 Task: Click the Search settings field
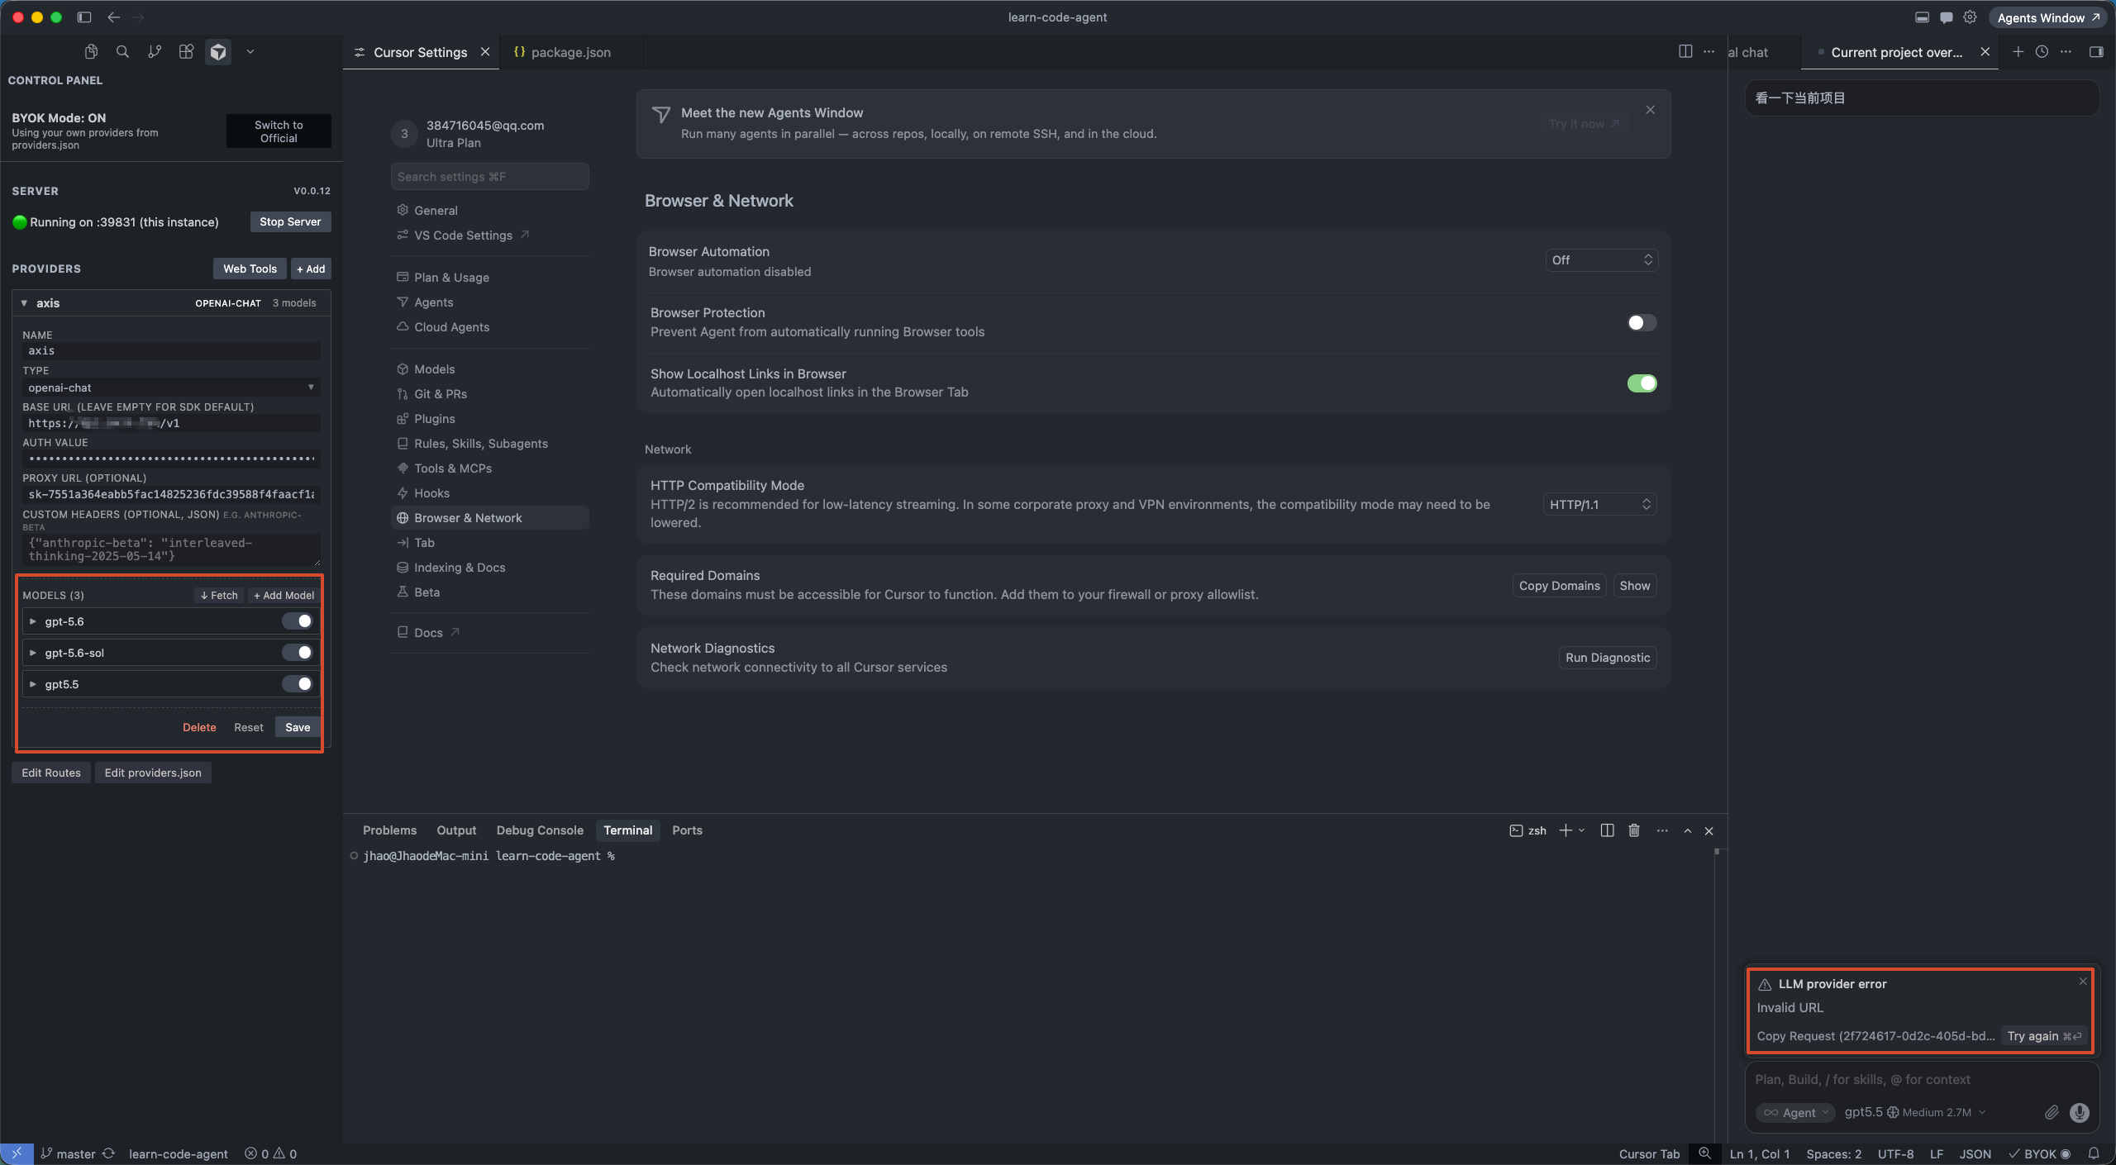point(490,177)
